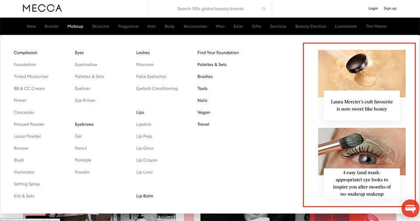Select Pomade under Eyebrows

pyautogui.click(x=83, y=160)
